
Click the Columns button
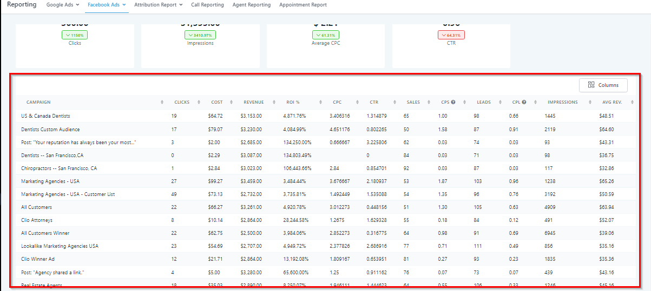(x=603, y=85)
